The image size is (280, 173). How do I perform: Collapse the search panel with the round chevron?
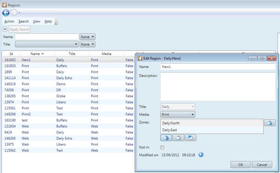click(x=5, y=29)
